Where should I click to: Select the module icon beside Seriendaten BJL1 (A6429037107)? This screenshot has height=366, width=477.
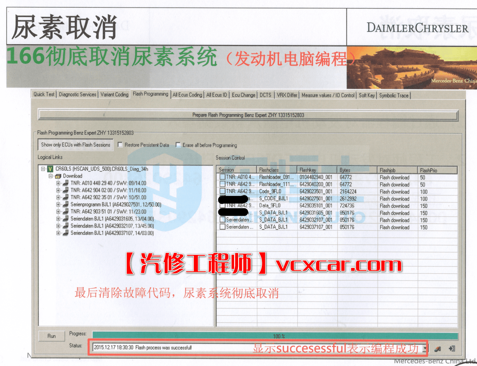coord(65,233)
